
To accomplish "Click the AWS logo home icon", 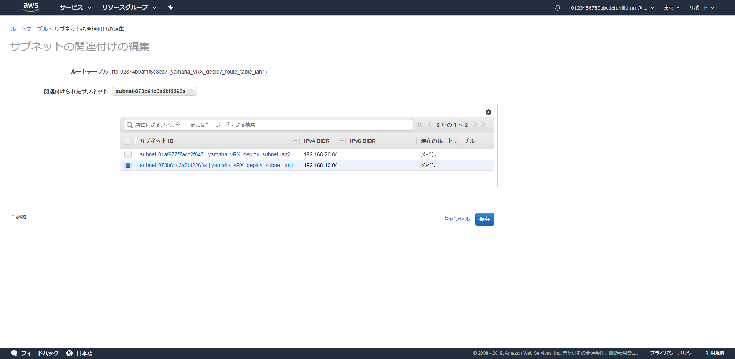I will (31, 7).
